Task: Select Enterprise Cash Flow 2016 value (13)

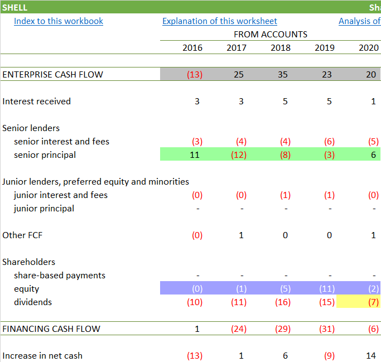Action: [x=194, y=74]
